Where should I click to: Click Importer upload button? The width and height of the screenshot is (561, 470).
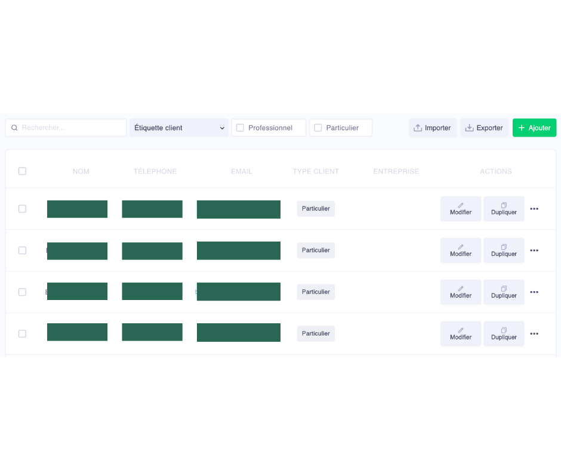point(432,128)
